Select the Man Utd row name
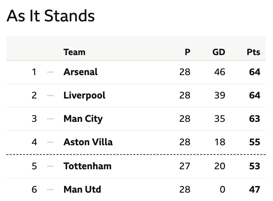The image size is (273, 201). pos(82,189)
